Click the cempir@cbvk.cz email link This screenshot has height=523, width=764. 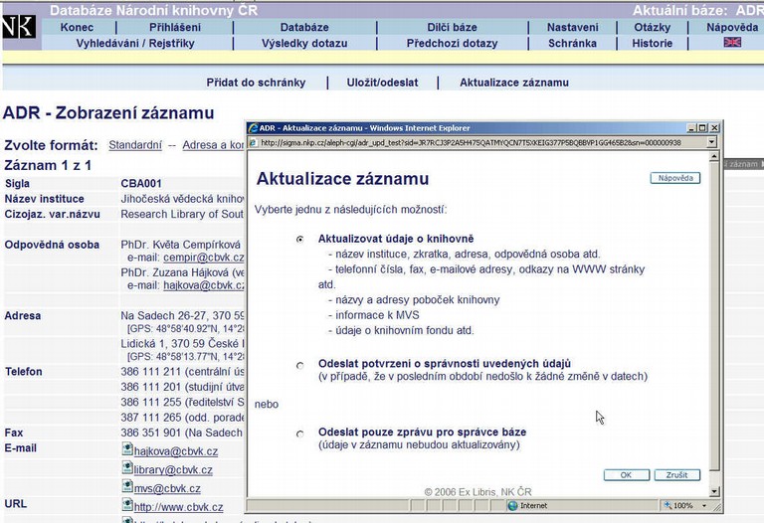[x=204, y=258]
